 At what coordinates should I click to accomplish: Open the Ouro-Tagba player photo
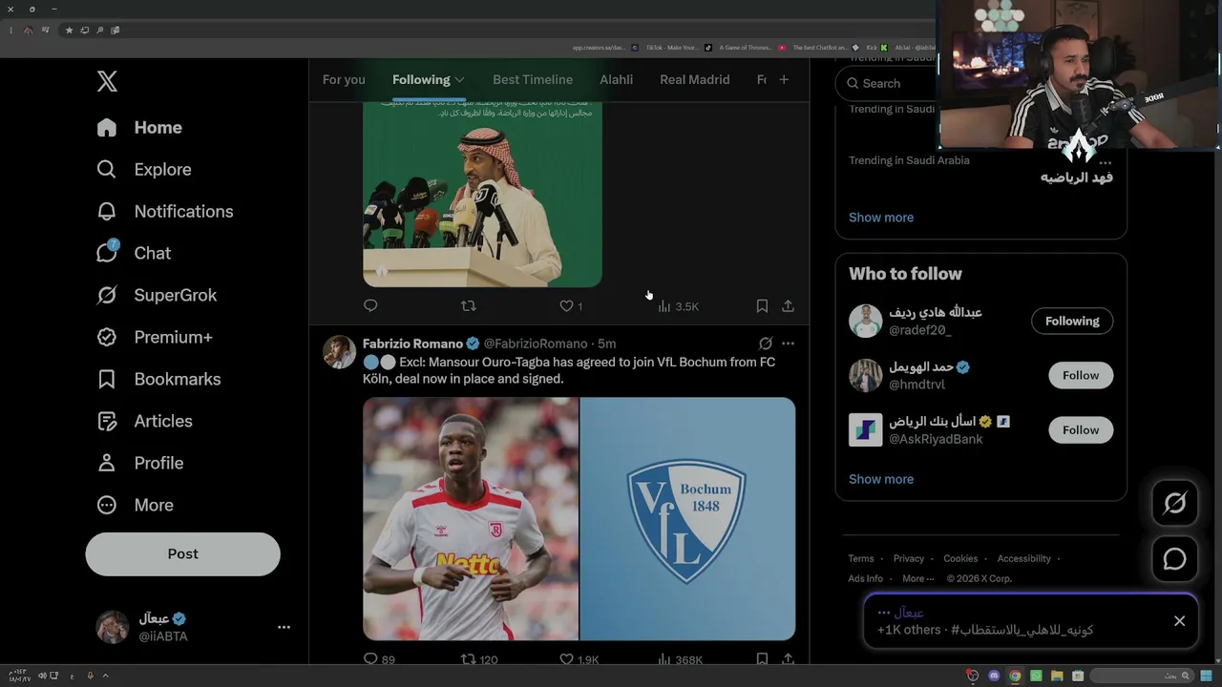coord(471,518)
